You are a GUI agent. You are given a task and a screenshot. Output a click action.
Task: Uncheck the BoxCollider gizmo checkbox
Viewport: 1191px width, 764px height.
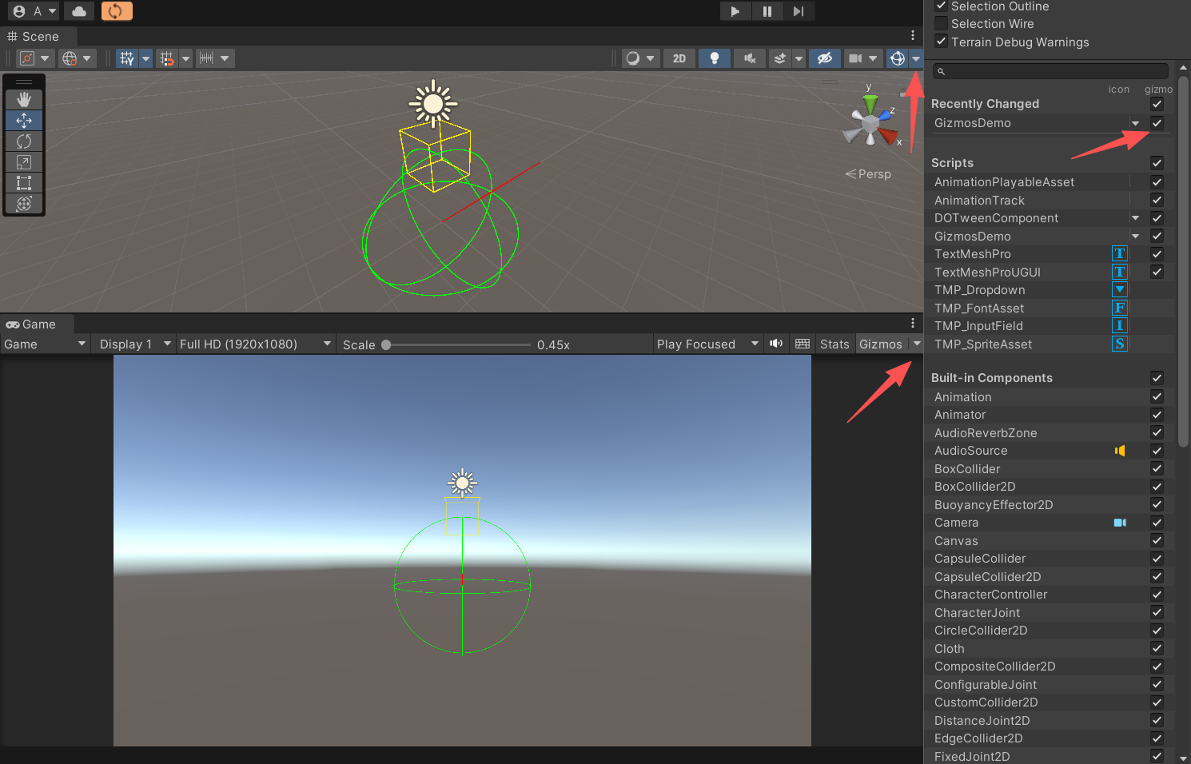click(x=1157, y=468)
